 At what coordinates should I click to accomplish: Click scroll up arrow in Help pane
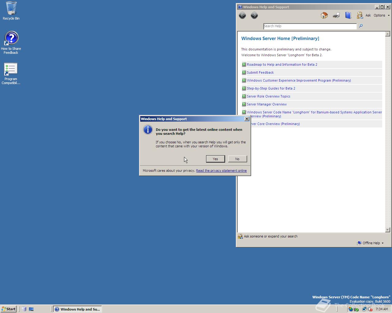pos(387,34)
